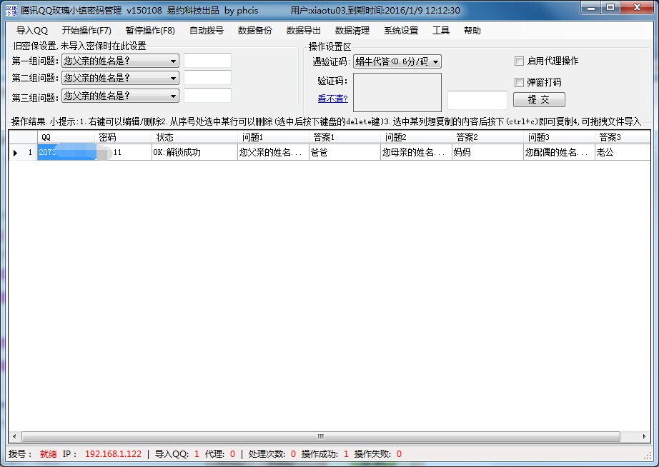Select the 问题1 column header
Image resolution: width=659 pixels, height=467 pixels.
coord(274,137)
